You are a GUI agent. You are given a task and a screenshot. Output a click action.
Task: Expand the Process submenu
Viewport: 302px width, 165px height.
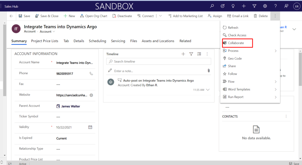tap(276, 51)
